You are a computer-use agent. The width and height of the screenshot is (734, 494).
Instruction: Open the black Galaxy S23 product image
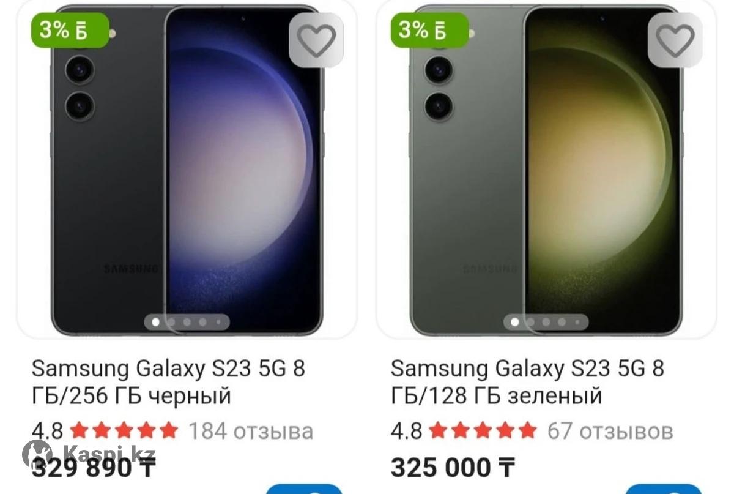[x=187, y=170]
